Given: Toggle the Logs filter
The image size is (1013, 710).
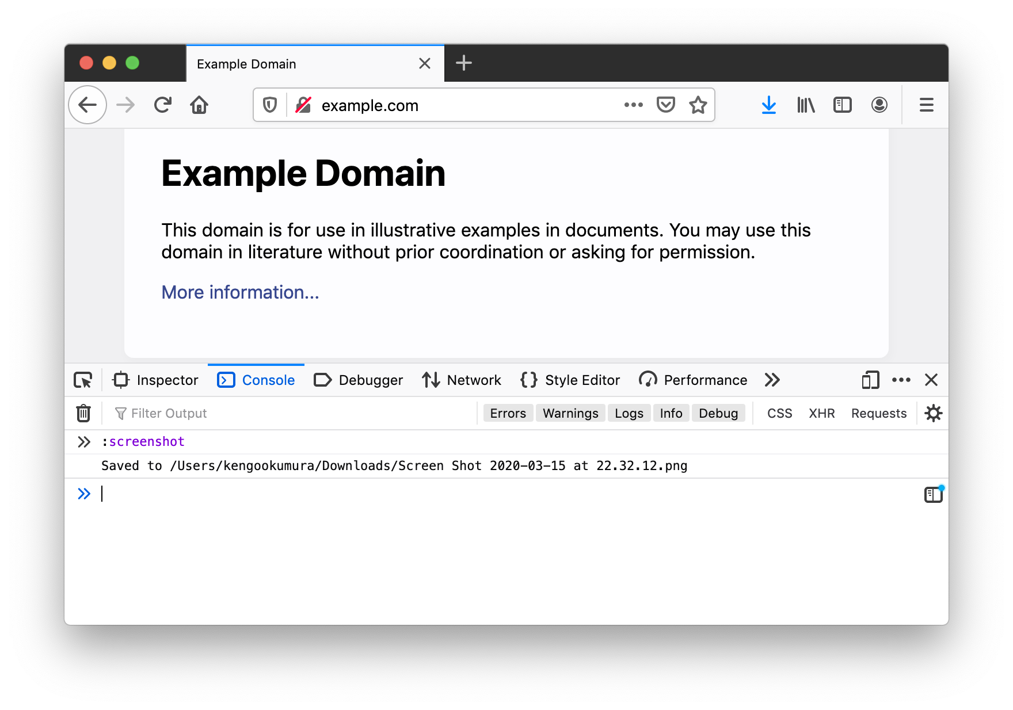Looking at the screenshot, I should pos(629,413).
